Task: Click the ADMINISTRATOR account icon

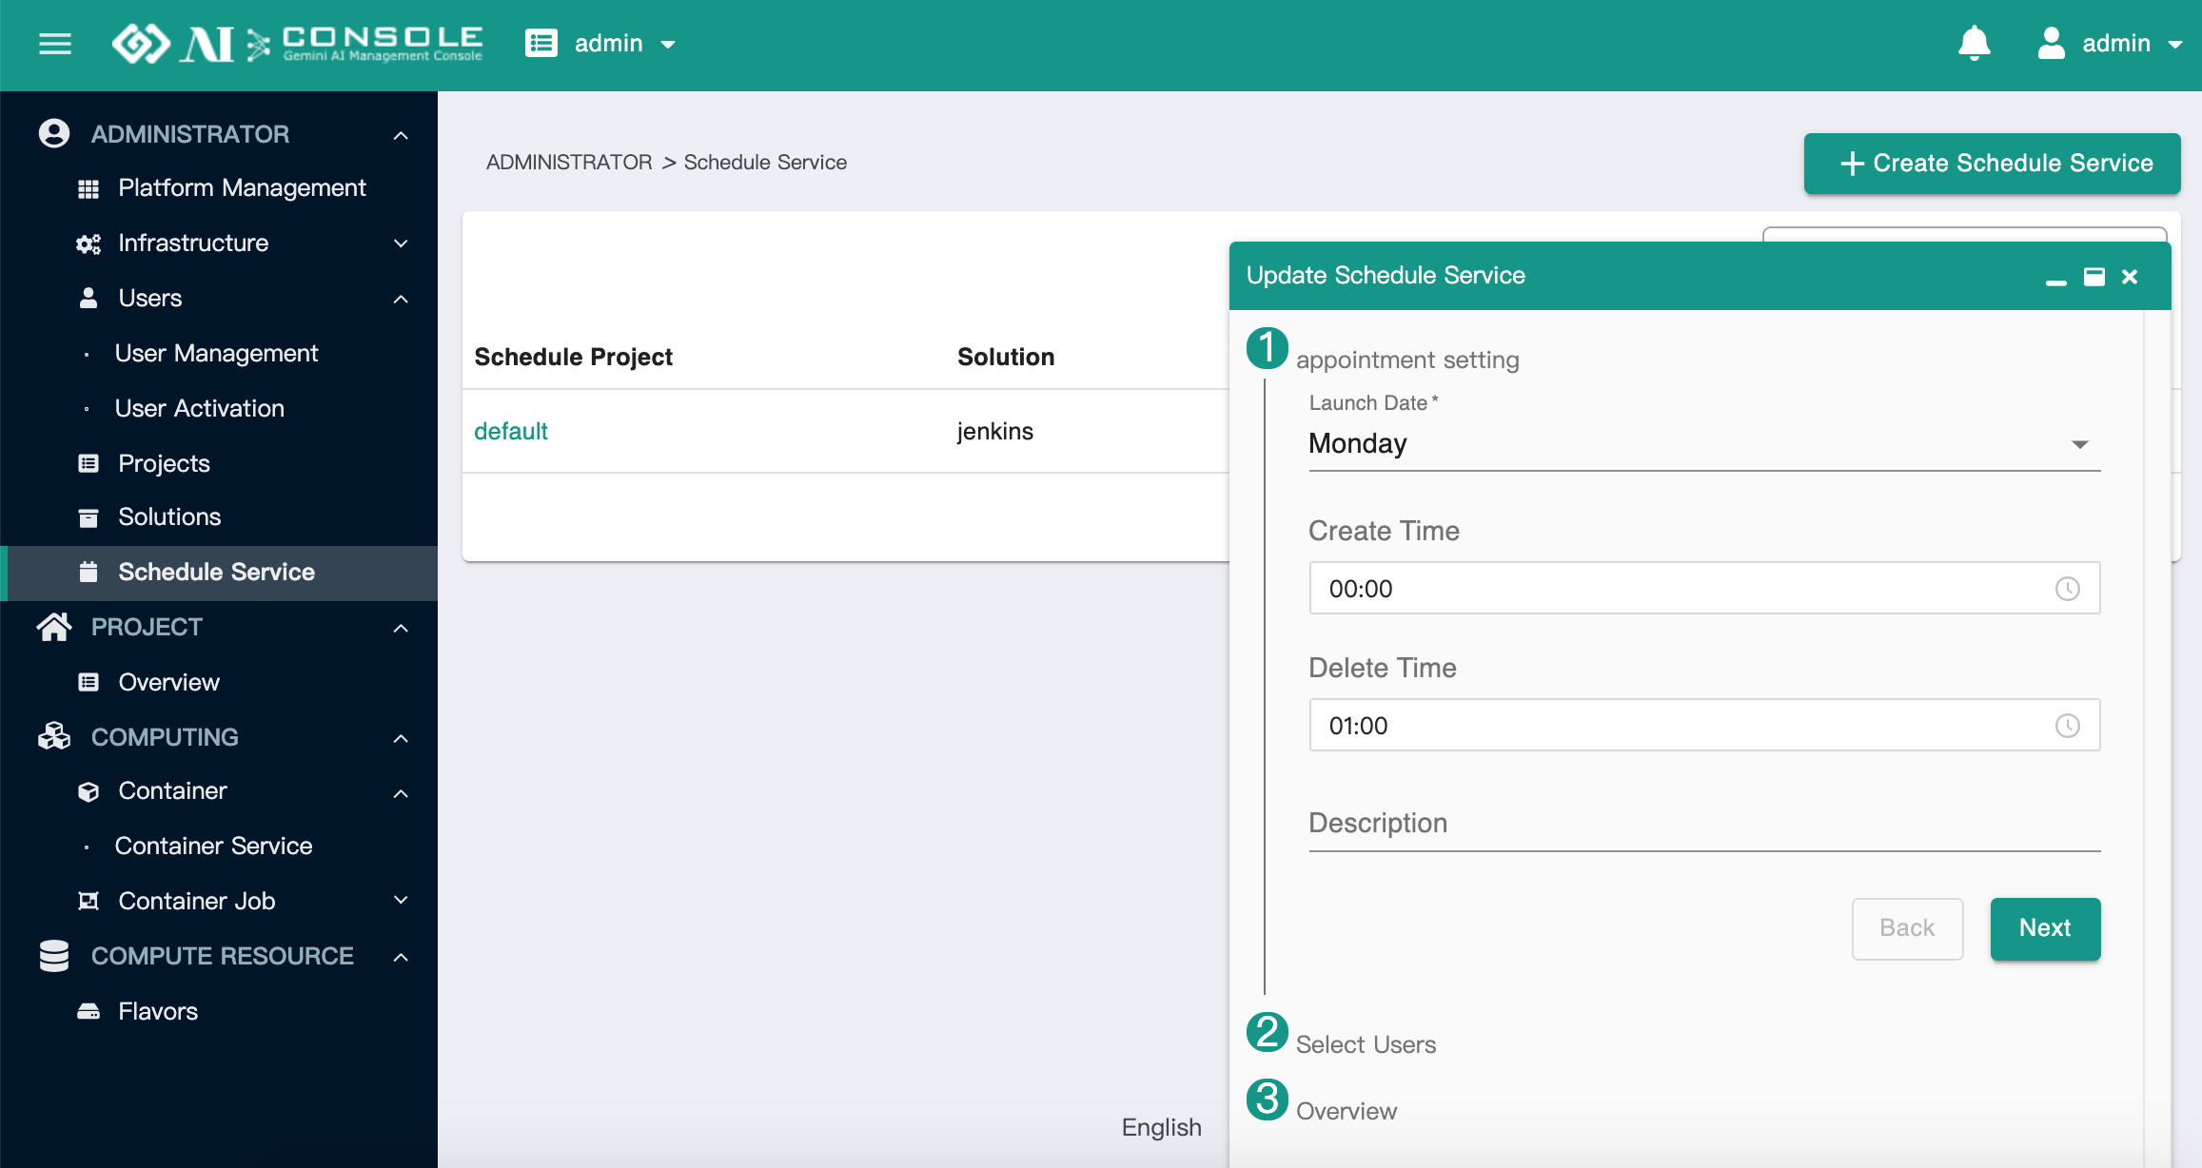Action: point(54,134)
